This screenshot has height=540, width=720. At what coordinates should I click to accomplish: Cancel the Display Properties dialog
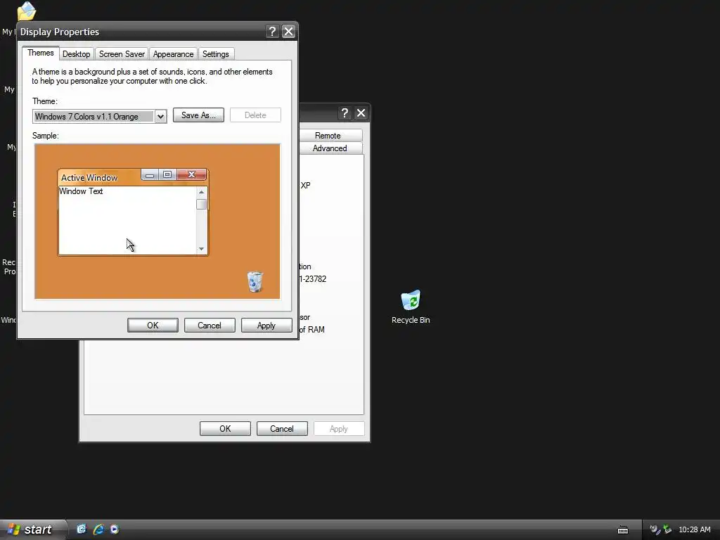(210, 326)
